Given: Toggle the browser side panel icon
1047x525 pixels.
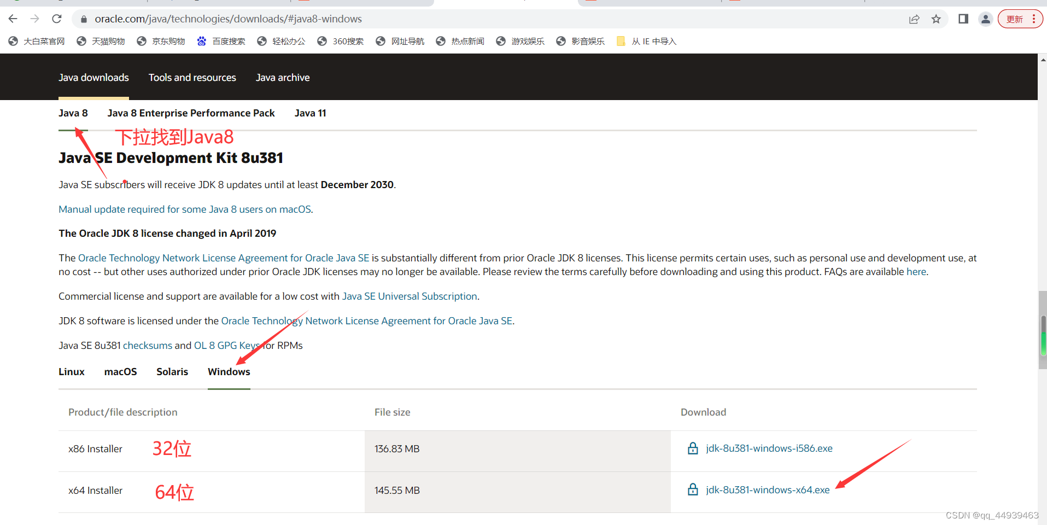Looking at the screenshot, I should (x=963, y=19).
